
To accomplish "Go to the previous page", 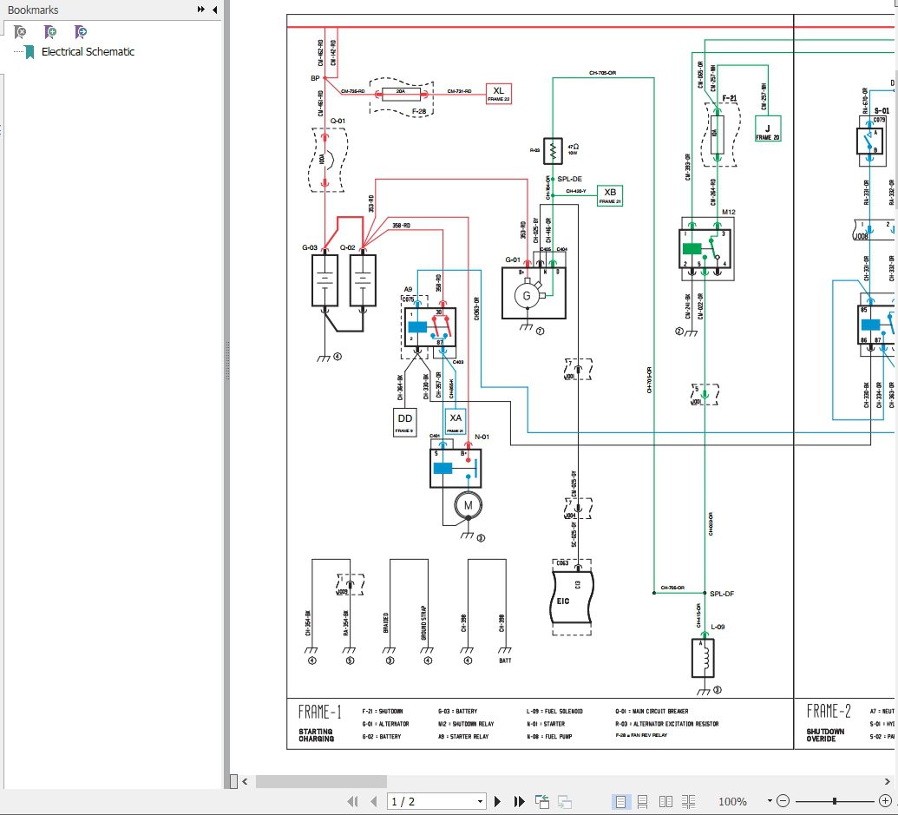I will pos(373,801).
